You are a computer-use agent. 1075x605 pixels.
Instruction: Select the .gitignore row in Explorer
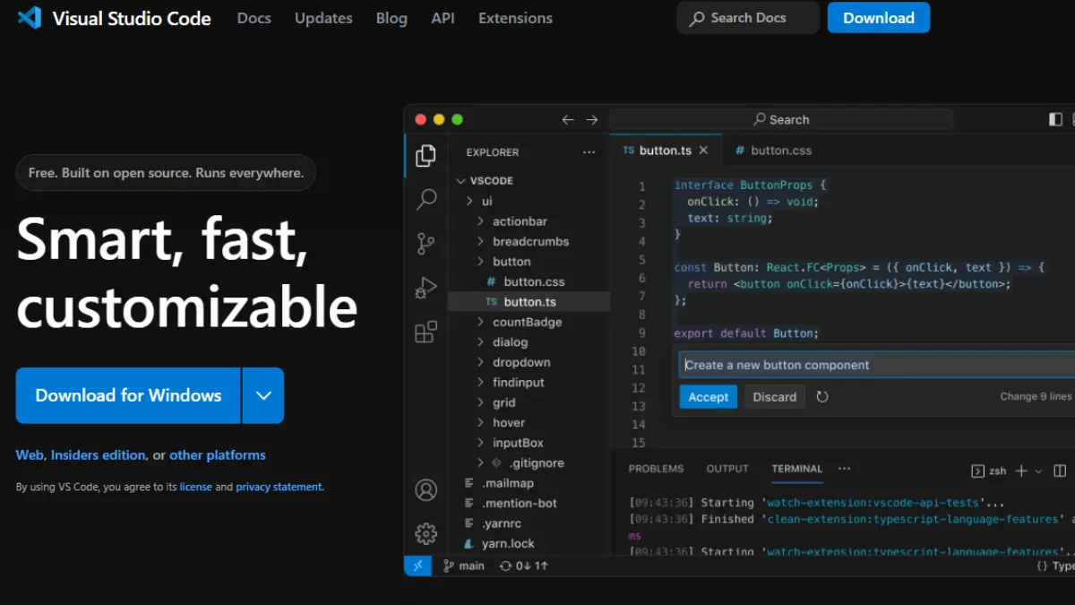(529, 463)
